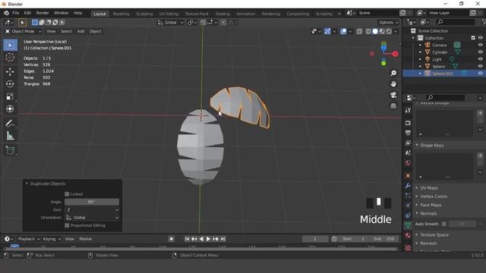Hide the Cylinder object in outliner
This screenshot has height=273, width=486.
pyautogui.click(x=480, y=52)
